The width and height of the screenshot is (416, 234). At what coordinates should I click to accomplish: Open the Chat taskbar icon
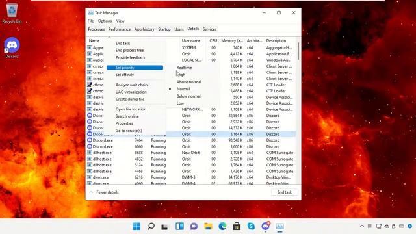(194, 226)
